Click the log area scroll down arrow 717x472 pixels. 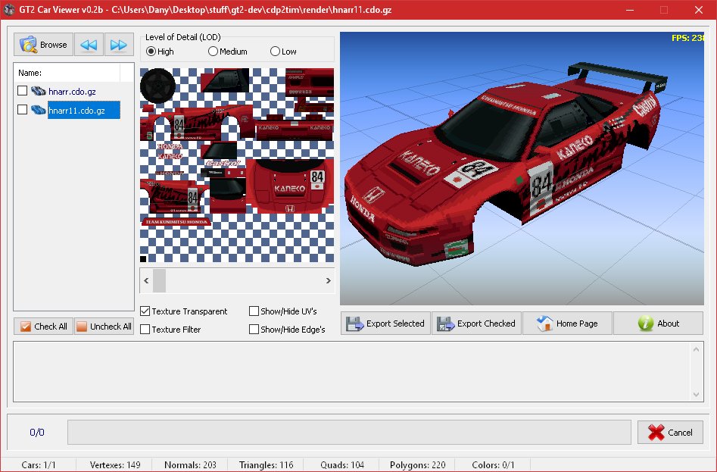[x=696, y=395]
